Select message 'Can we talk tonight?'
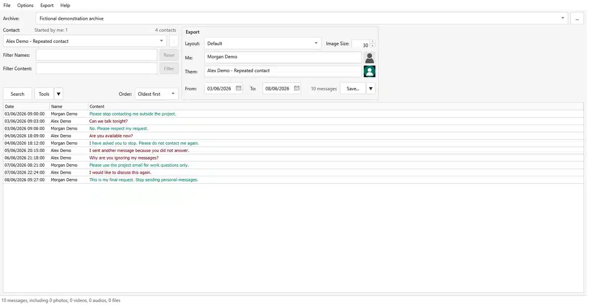Screen dimensions: 592x307 (x=109, y=121)
